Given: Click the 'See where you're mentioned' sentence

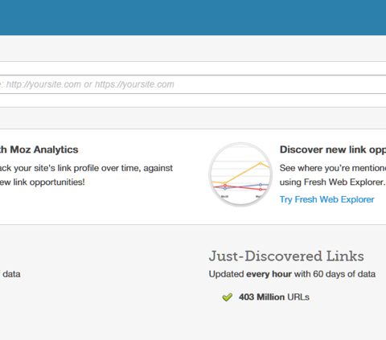Looking at the screenshot, I should 333,168.
